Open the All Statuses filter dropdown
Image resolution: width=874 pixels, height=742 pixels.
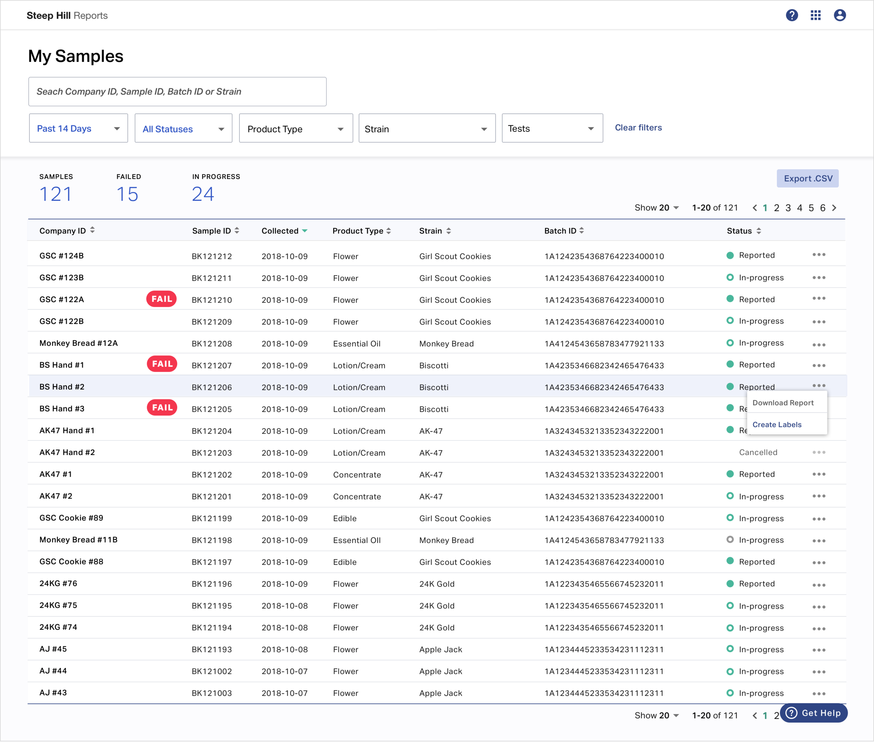[184, 128]
